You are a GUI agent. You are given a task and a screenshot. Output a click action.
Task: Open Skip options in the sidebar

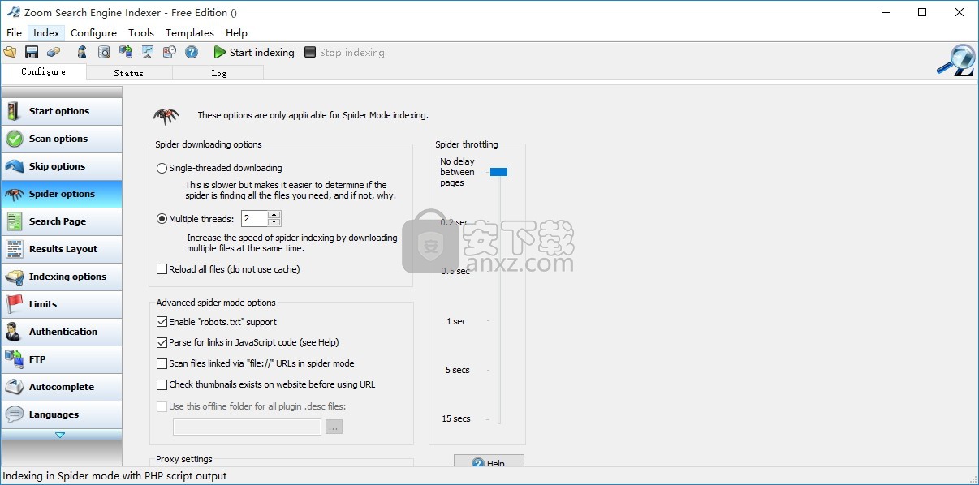coord(62,166)
